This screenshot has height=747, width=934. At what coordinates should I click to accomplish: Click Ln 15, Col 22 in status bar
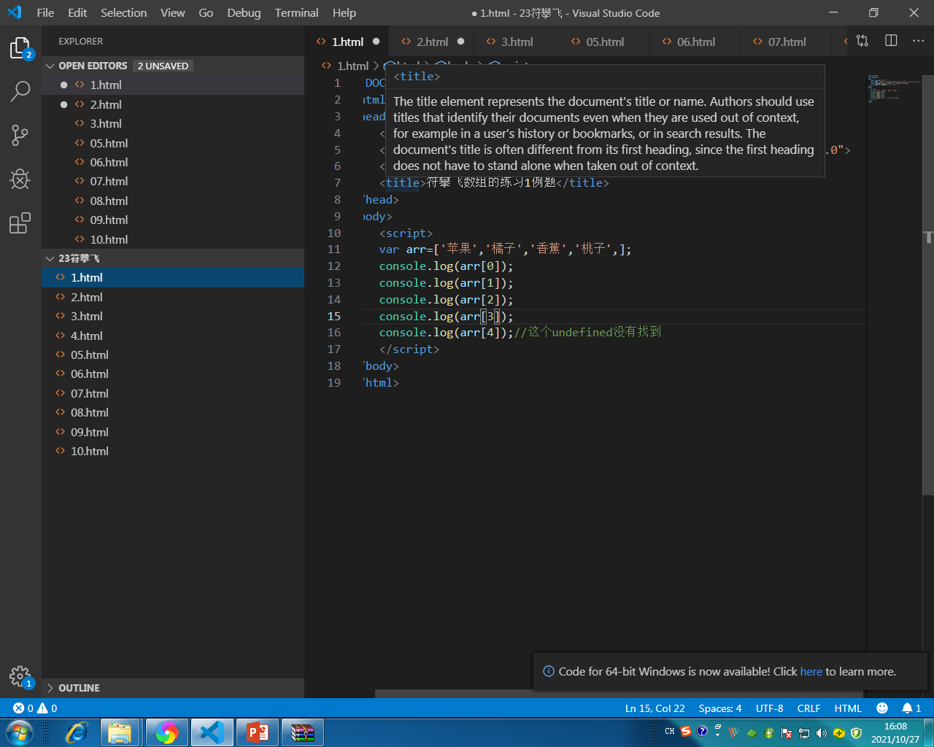[x=655, y=708]
